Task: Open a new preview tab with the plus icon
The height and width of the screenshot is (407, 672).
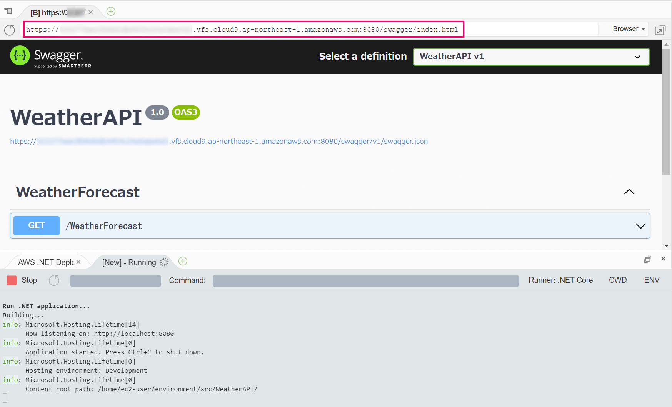Action: (x=111, y=12)
